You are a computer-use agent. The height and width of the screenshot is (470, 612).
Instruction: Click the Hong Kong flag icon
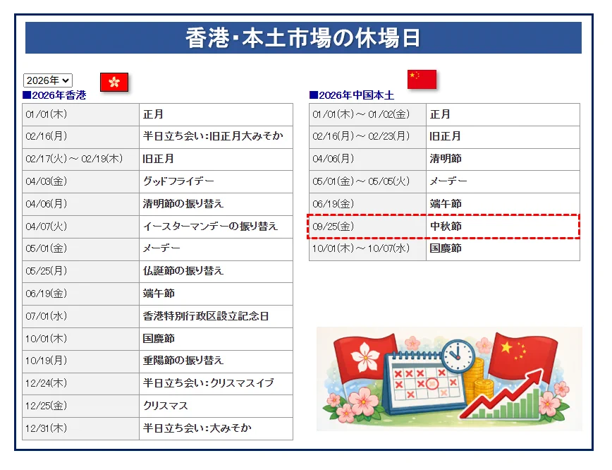(114, 82)
